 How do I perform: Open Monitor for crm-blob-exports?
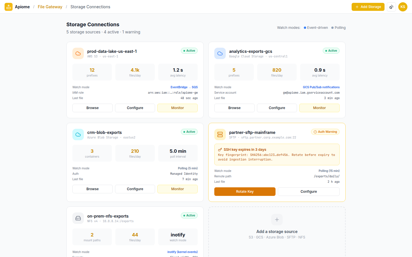[x=177, y=189]
